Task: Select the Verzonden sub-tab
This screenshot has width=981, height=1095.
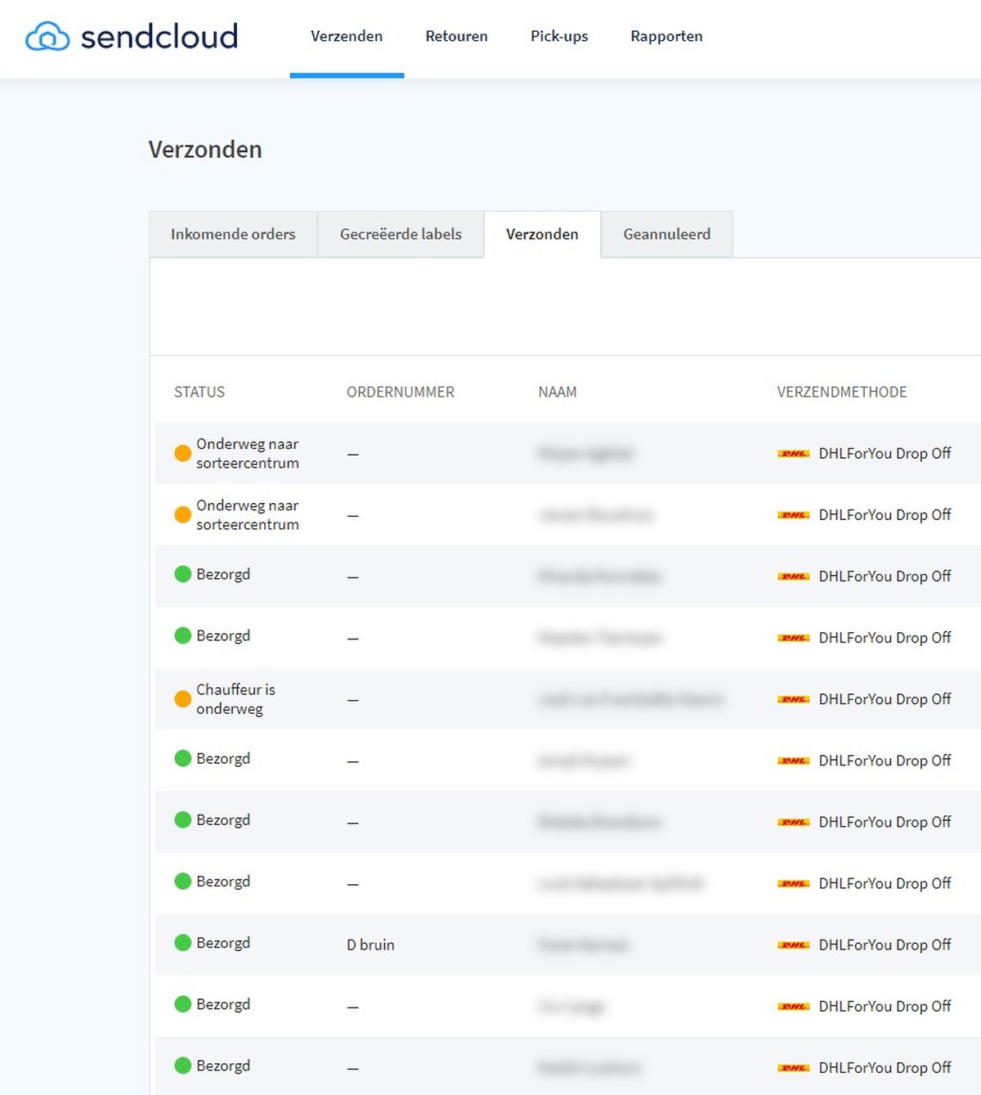Action: [x=542, y=234]
